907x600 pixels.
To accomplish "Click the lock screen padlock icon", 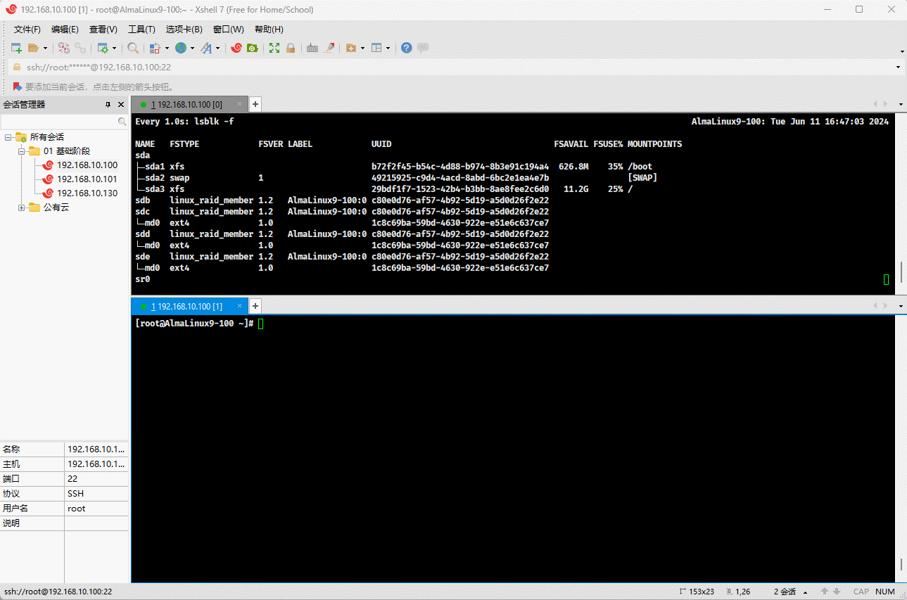I will tap(291, 48).
